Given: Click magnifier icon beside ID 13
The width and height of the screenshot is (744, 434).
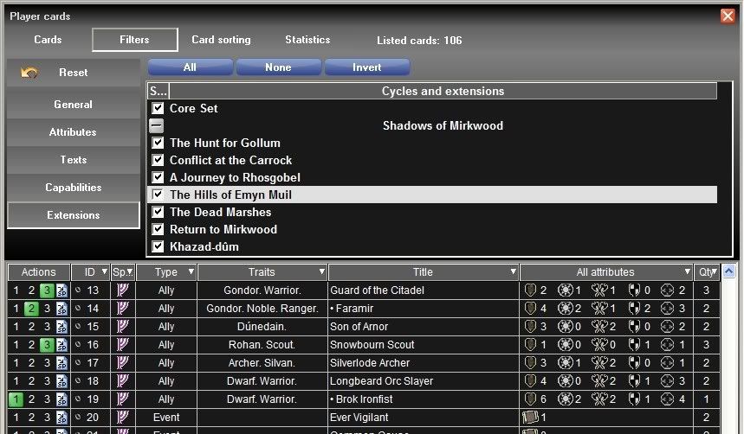Looking at the screenshot, I should (78, 290).
